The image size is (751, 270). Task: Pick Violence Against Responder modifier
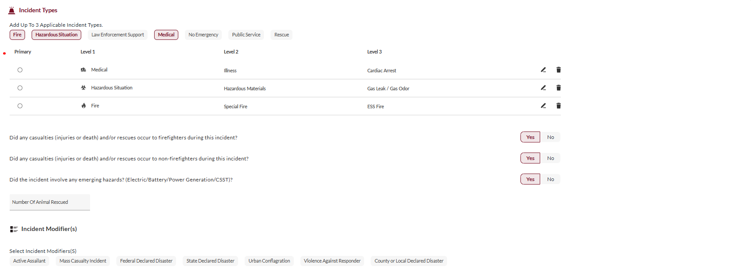[332, 261]
